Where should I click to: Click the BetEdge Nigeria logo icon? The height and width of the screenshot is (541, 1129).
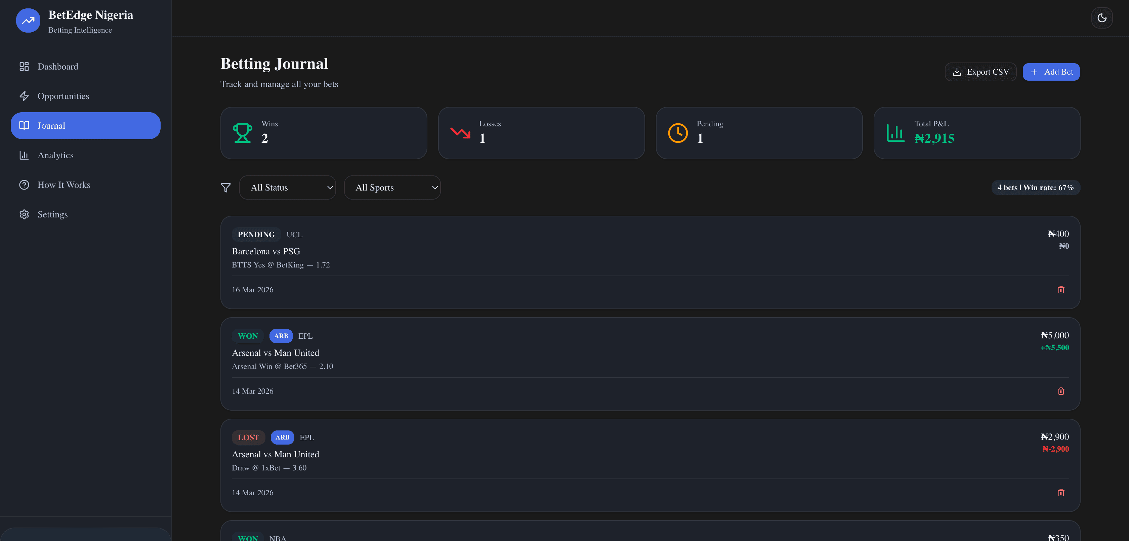[x=28, y=20]
